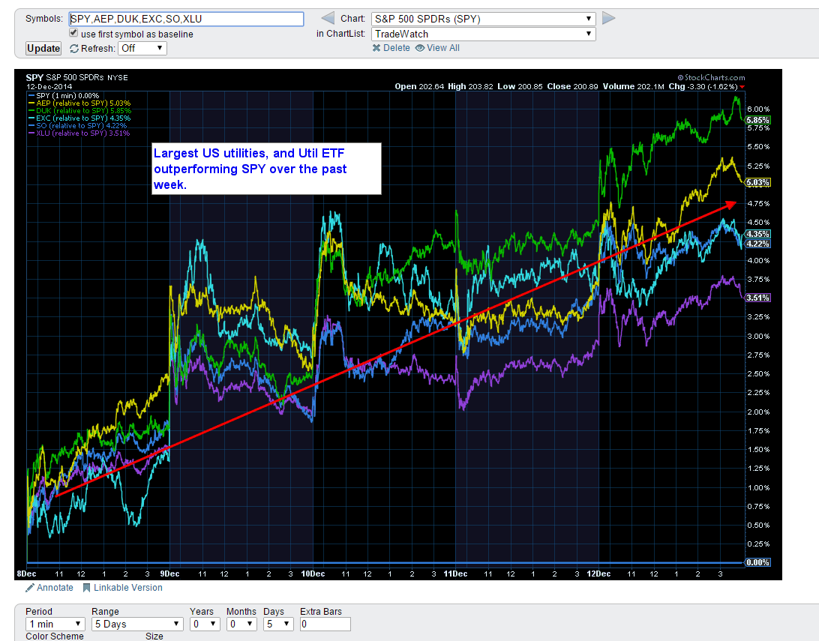Open the ChartList dropdown showing TradeWatch

(483, 34)
